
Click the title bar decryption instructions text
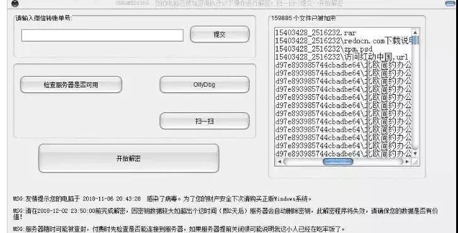point(229,4)
